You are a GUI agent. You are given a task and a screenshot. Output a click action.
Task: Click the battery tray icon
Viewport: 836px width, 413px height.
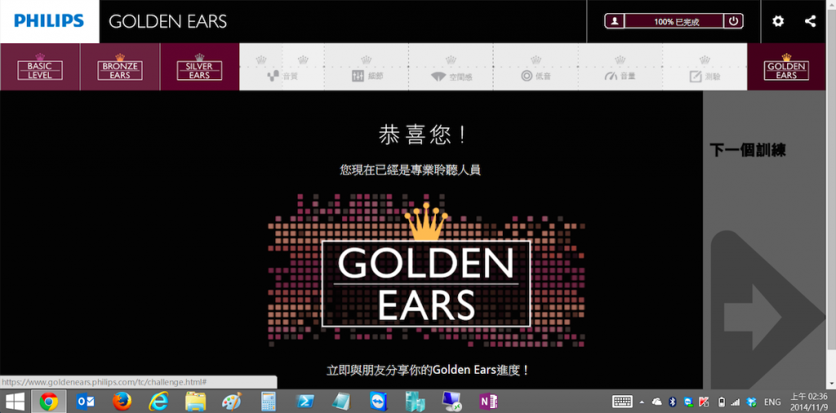(x=722, y=402)
